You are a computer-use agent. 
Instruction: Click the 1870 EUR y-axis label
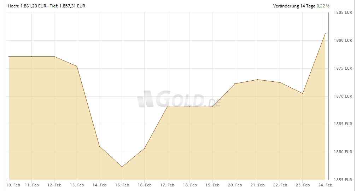[343, 96]
